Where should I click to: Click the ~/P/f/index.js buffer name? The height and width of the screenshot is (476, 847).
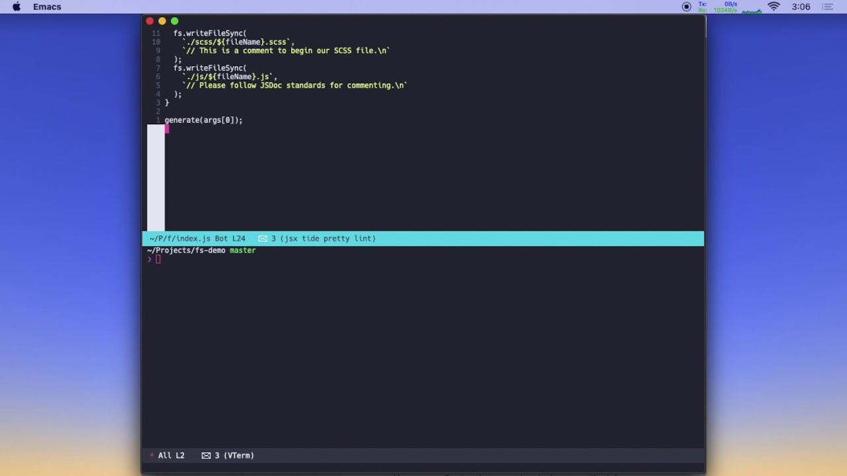(179, 239)
